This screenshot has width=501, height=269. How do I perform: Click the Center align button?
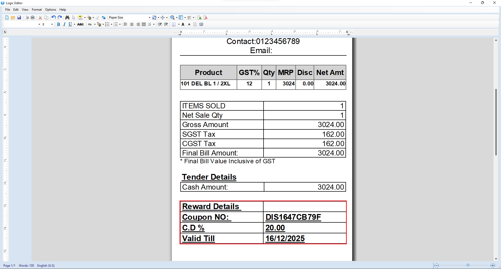coord(132,24)
